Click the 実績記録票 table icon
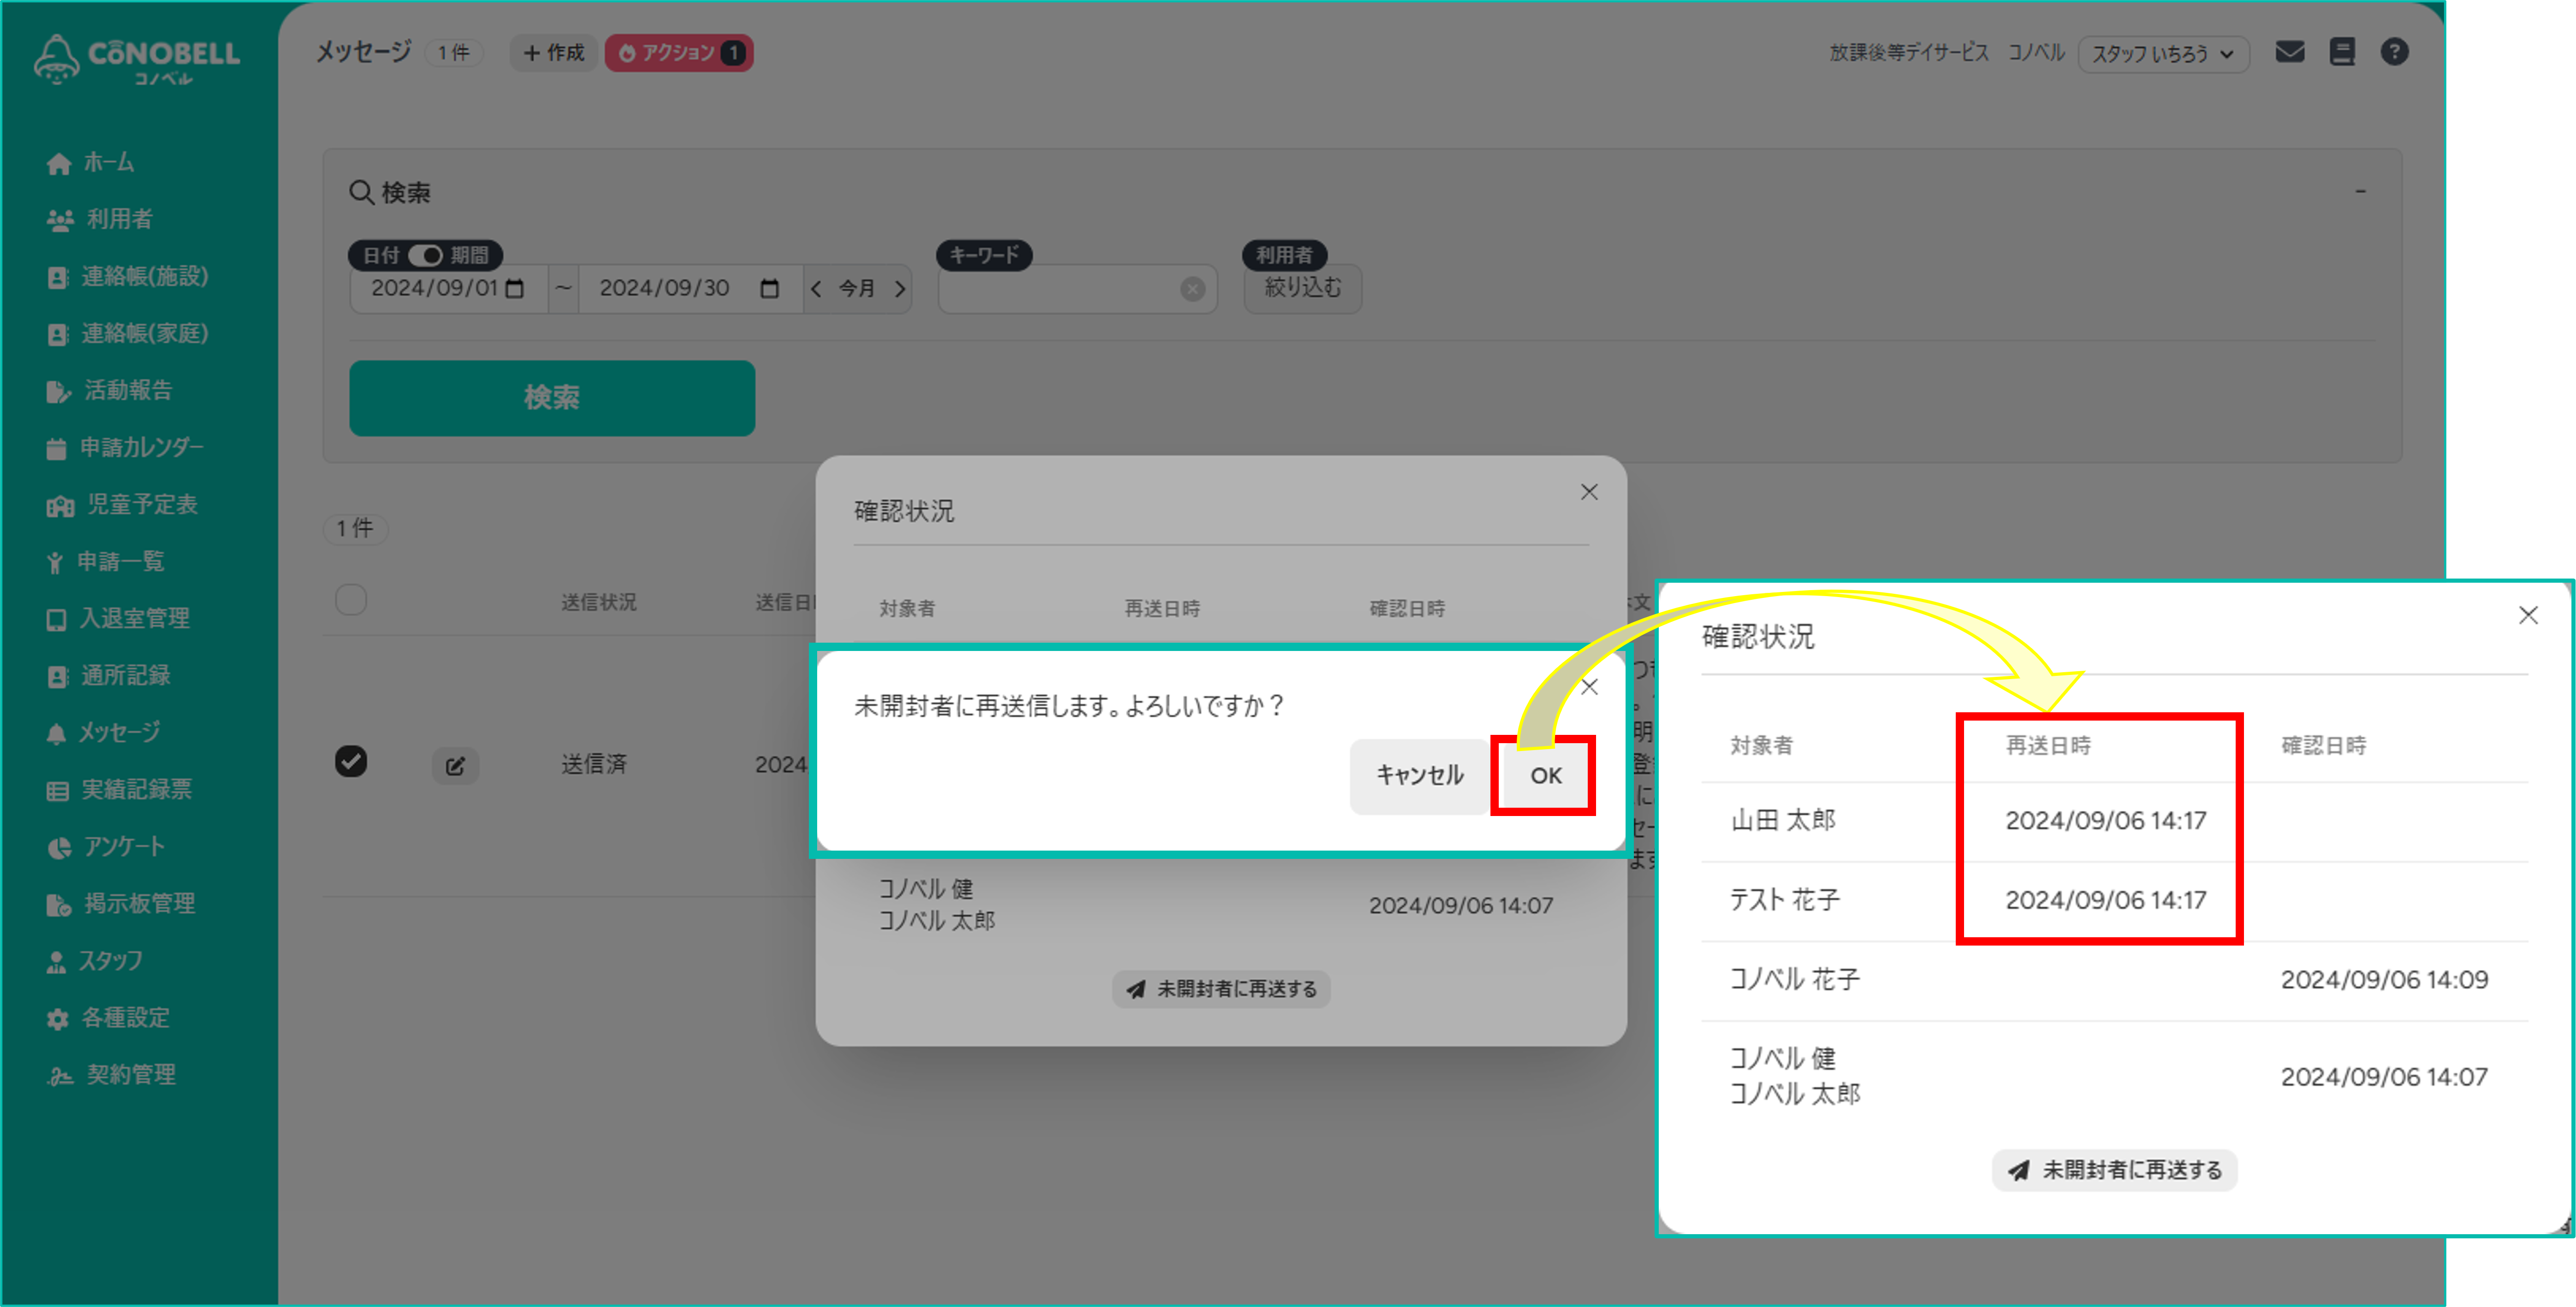The image size is (2576, 1307). 57,791
